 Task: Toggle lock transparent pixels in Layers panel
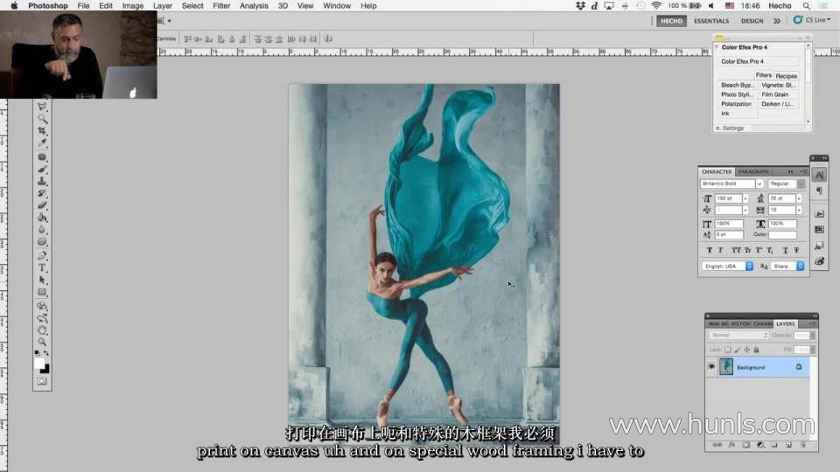click(727, 350)
